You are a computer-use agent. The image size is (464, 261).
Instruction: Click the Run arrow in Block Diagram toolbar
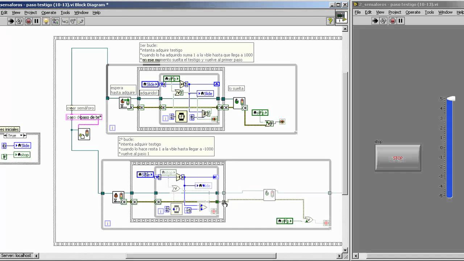click(x=11, y=21)
